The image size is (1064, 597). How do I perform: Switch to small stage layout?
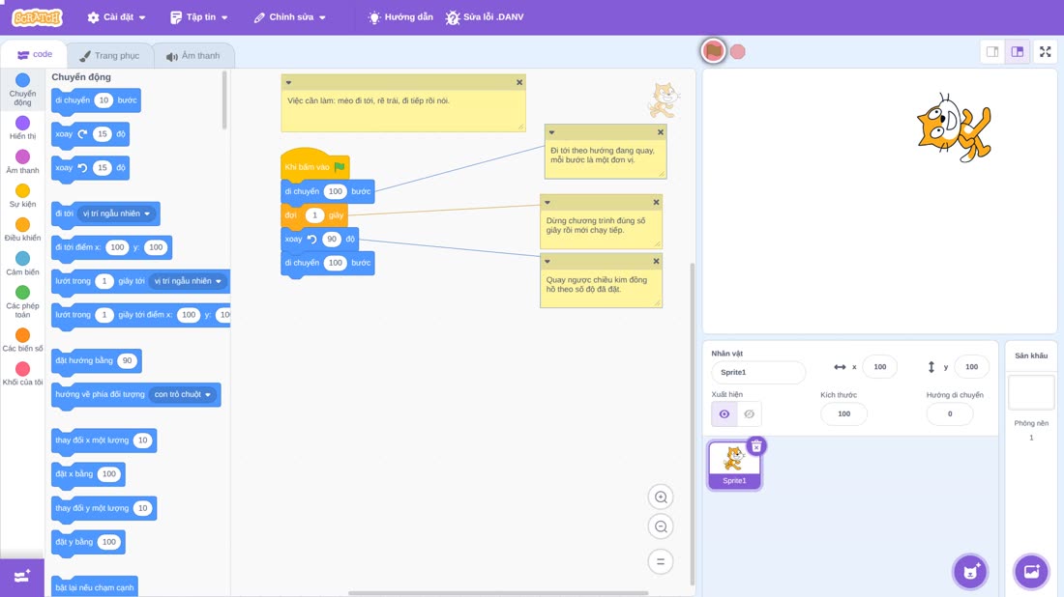point(992,51)
